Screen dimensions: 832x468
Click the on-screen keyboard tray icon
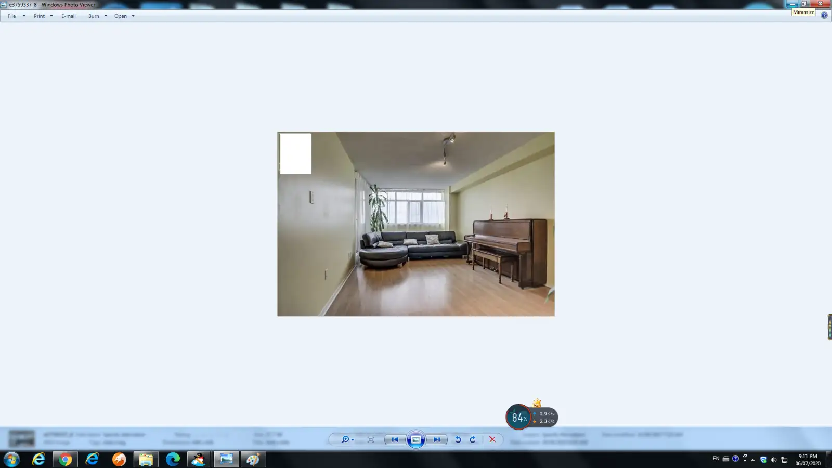tap(726, 459)
